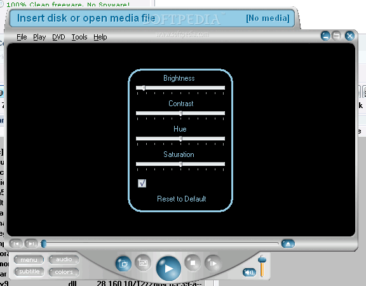Minimize the media player window
The image size is (366, 286).
click(x=325, y=36)
